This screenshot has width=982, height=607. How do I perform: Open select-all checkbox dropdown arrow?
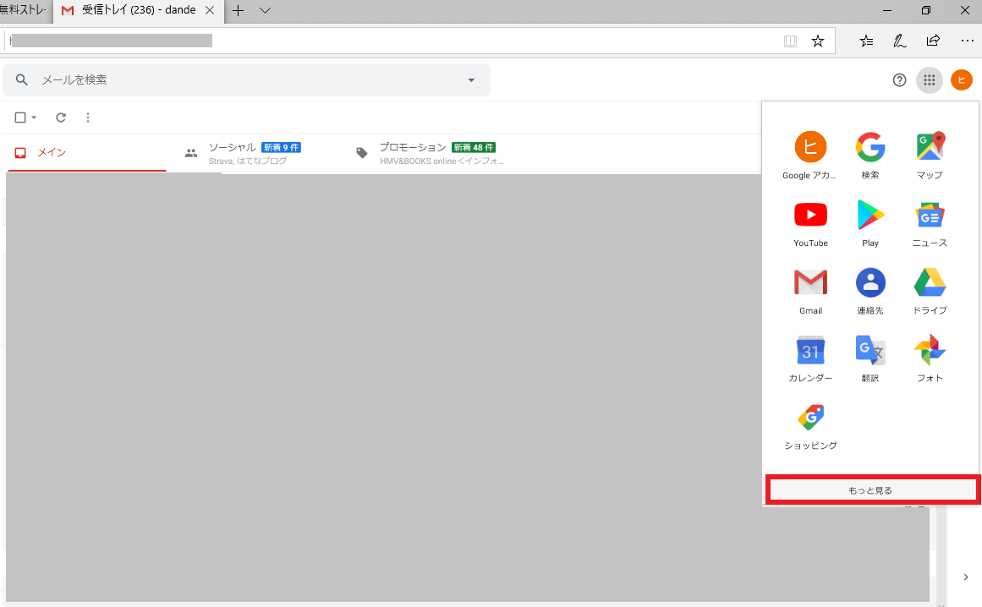[x=34, y=118]
